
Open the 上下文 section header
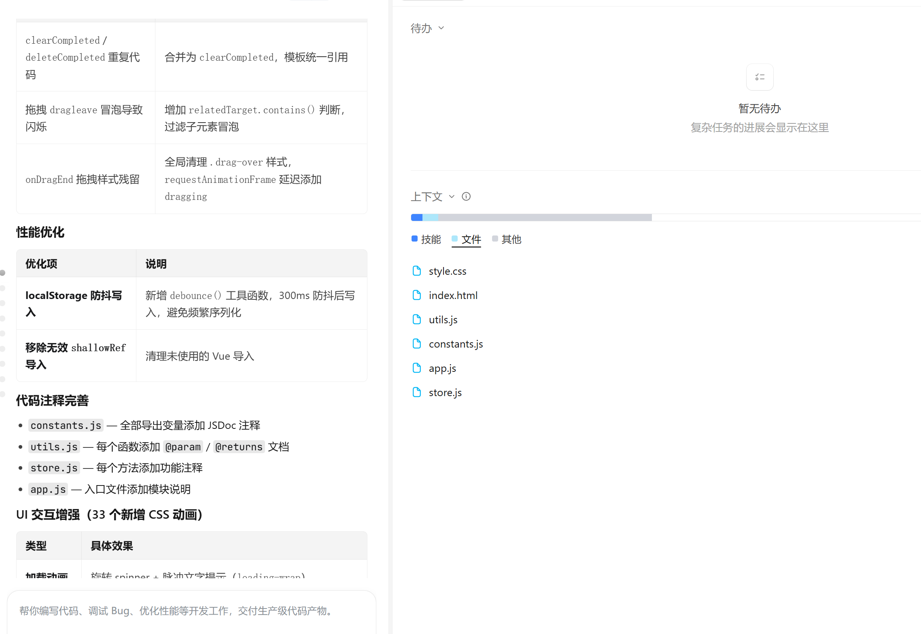click(427, 197)
